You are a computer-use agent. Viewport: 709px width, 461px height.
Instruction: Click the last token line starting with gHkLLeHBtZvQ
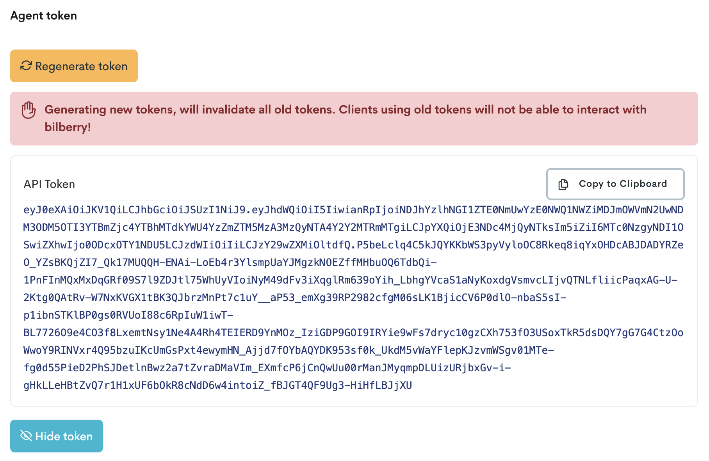217,385
